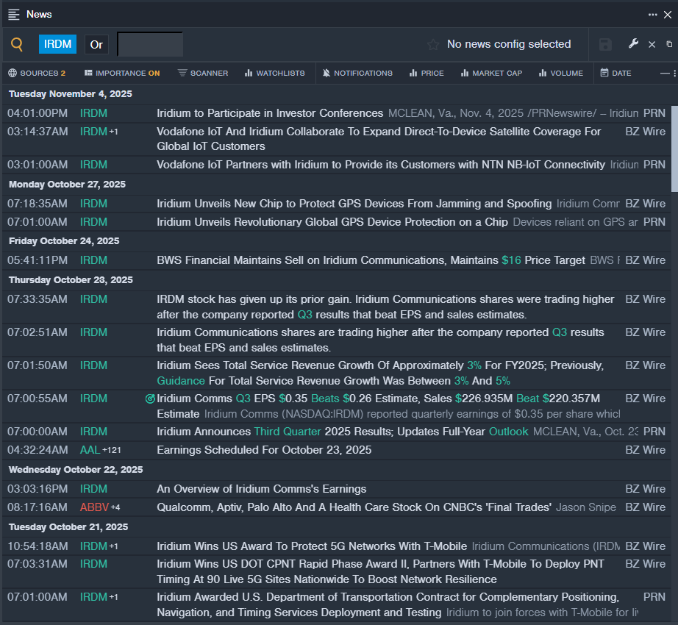Click the orange search magnifier icon
Viewport: 678px width, 625px height.
[x=16, y=44]
